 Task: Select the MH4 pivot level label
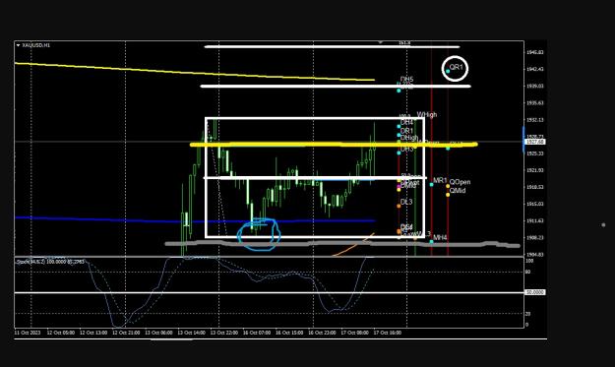pyautogui.click(x=440, y=237)
